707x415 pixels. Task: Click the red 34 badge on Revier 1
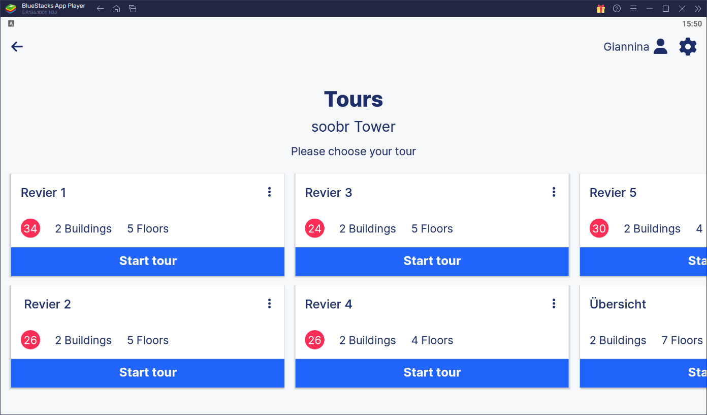[x=30, y=228]
